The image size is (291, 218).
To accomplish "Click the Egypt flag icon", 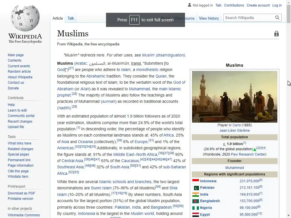I will coord(196,215).
